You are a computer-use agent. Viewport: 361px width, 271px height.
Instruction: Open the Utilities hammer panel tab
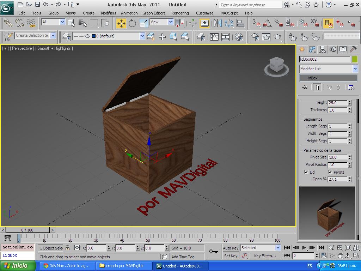click(x=353, y=49)
